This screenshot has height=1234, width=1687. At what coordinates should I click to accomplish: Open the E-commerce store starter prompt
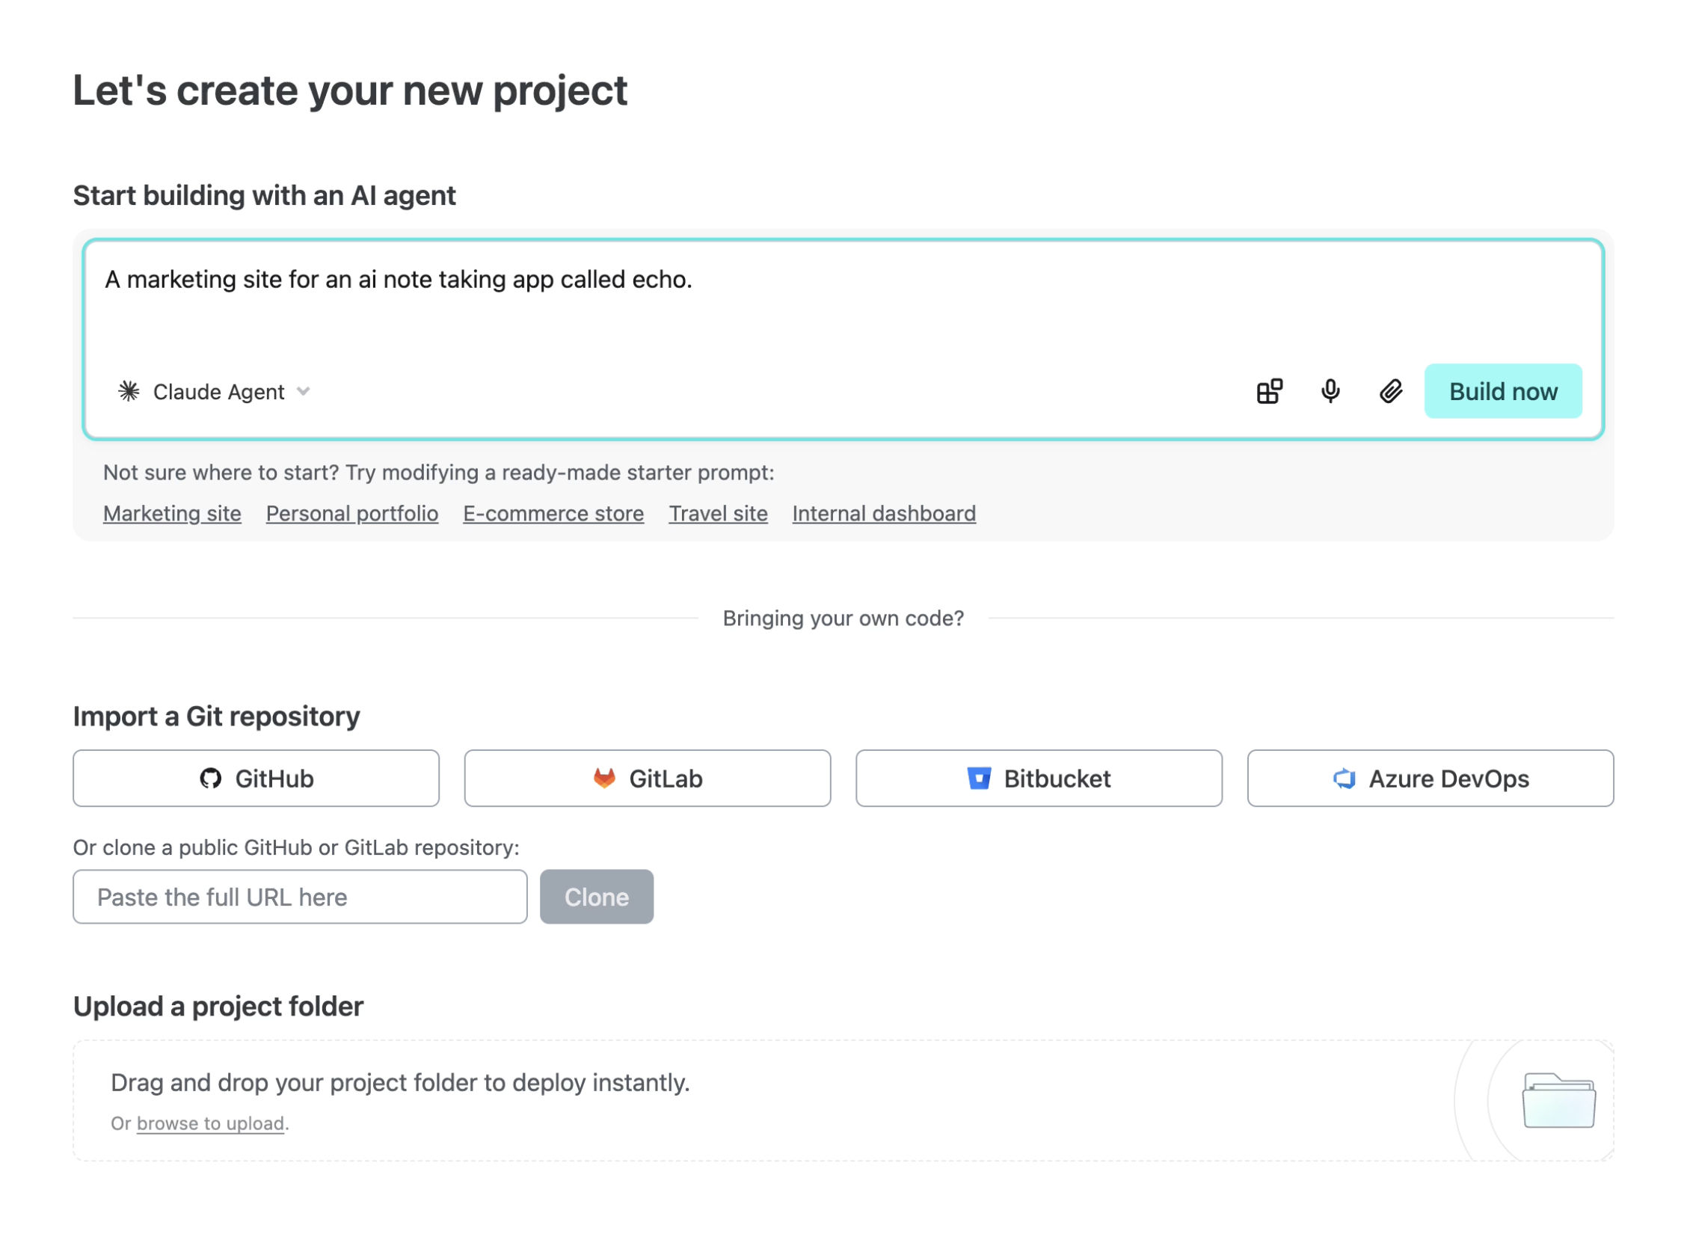[x=553, y=513]
